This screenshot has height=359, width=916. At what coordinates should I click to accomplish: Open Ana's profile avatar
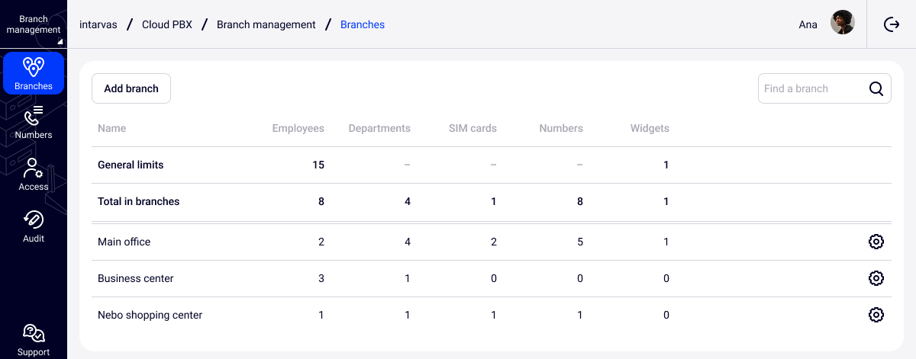point(843,23)
